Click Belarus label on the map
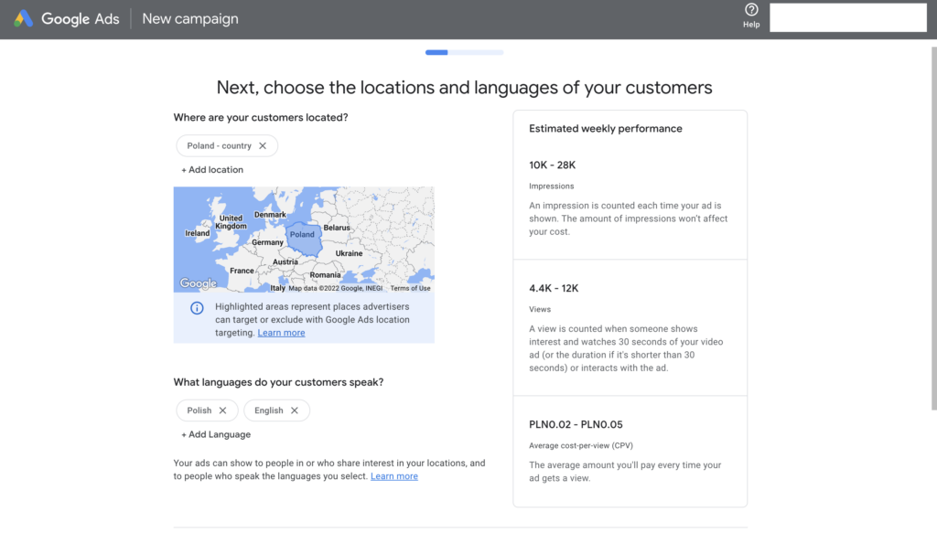 click(x=337, y=228)
